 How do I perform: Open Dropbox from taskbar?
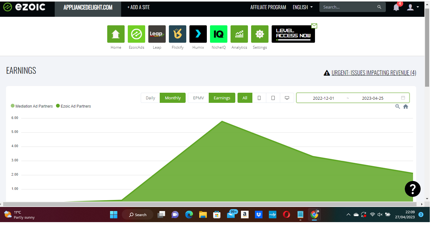[259, 215]
